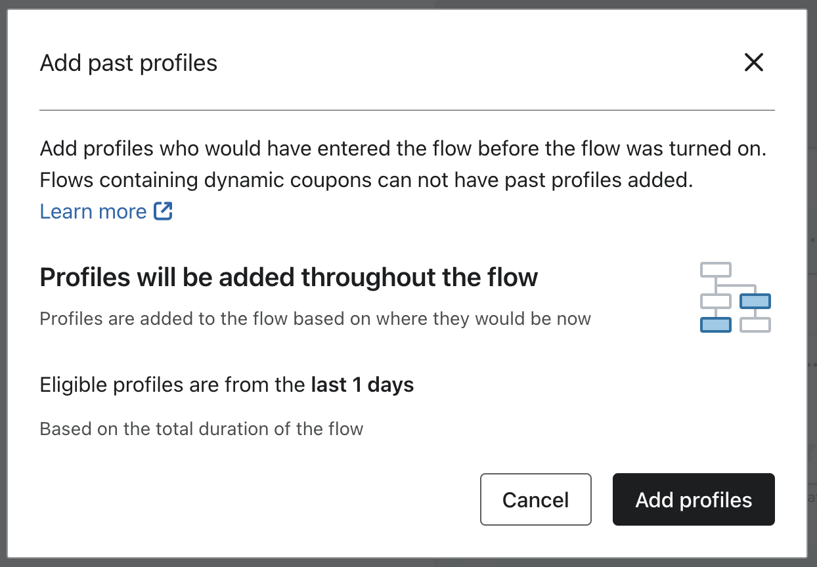This screenshot has width=817, height=567.
Task: Click the eligible profiles description line
Action: tap(227, 385)
